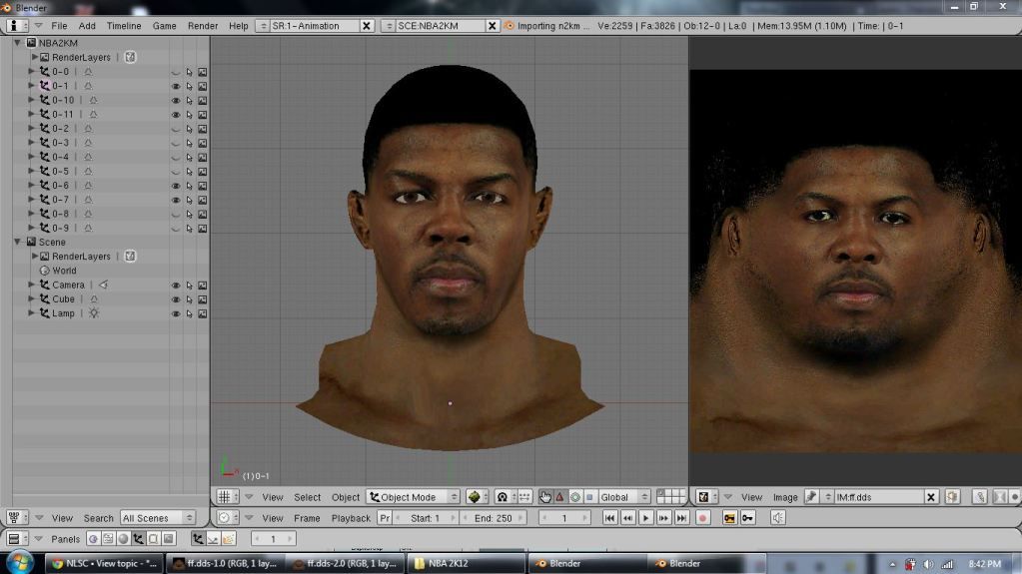Select the Script context panel icon
Screen dimensions: 1022x574
[x=108, y=539]
